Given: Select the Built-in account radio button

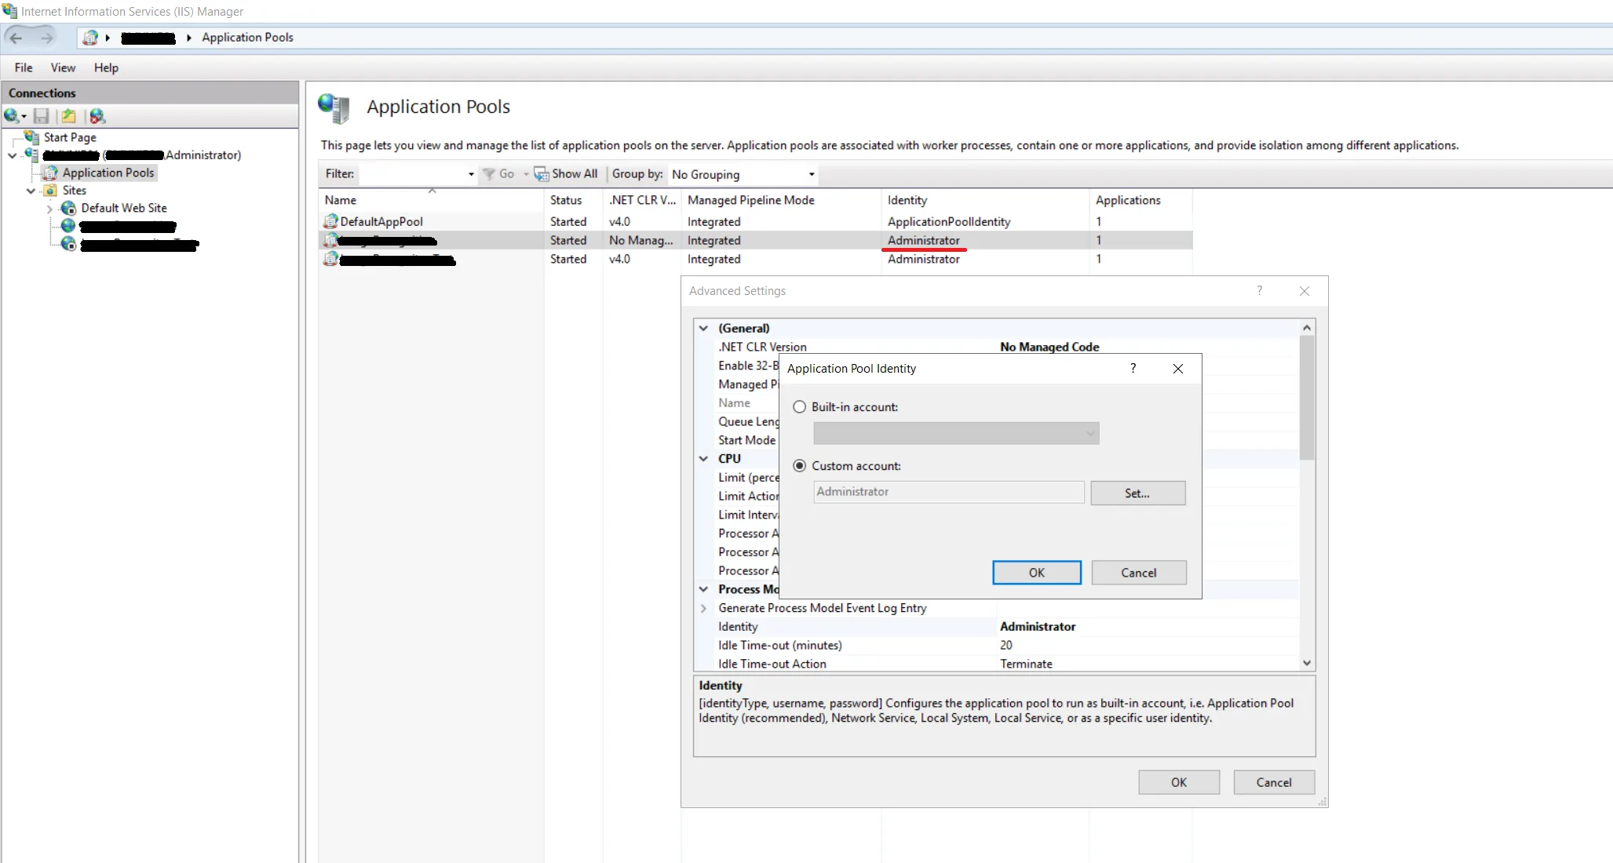Looking at the screenshot, I should (x=799, y=407).
